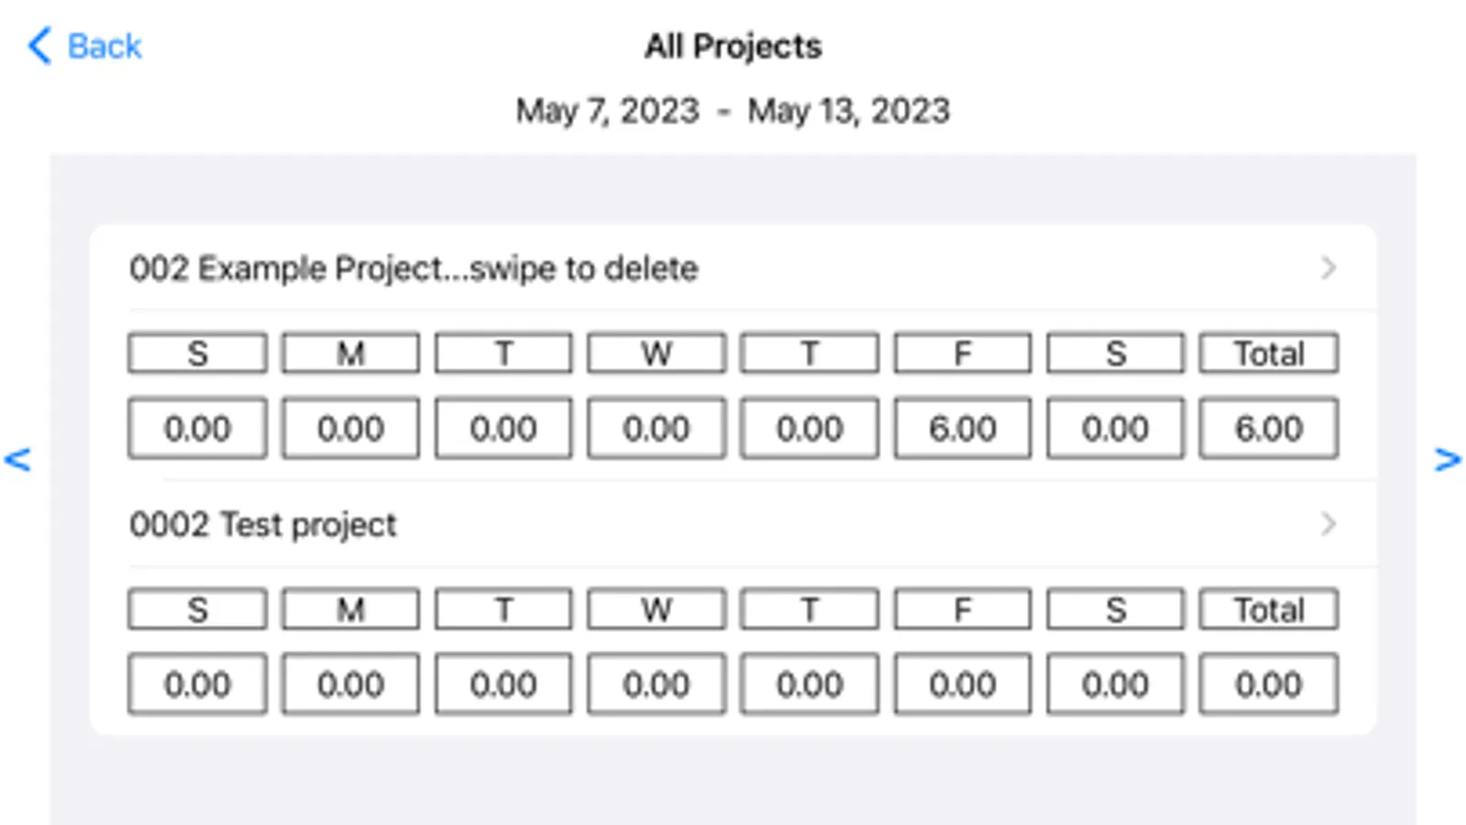This screenshot has height=825, width=1466.
Task: Open the 002 Example Project entry
Action: (413, 269)
